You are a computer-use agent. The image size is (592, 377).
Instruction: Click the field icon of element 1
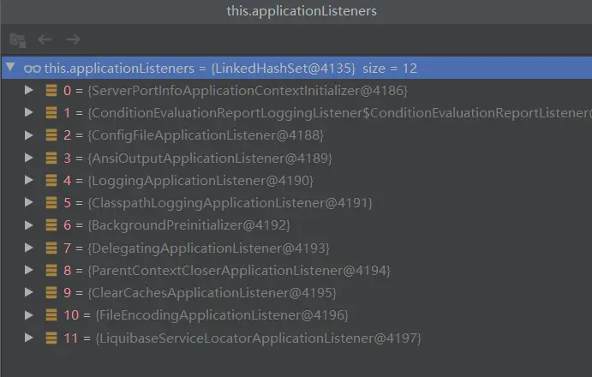(51, 112)
